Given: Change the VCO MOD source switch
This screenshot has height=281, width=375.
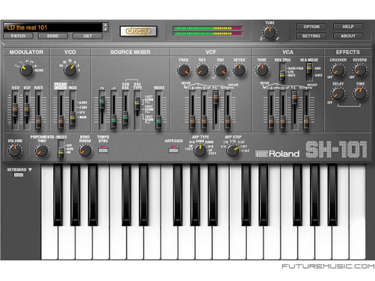Looking at the screenshot, I should [x=72, y=111].
